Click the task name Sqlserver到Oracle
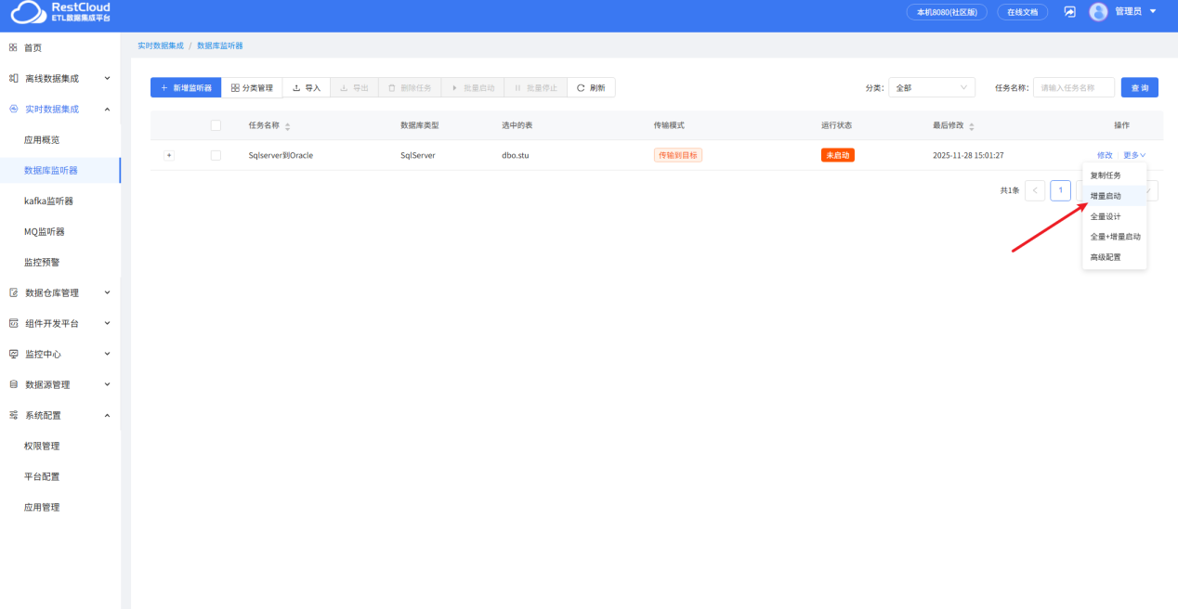Viewport: 1178px width, 609px height. [x=281, y=155]
